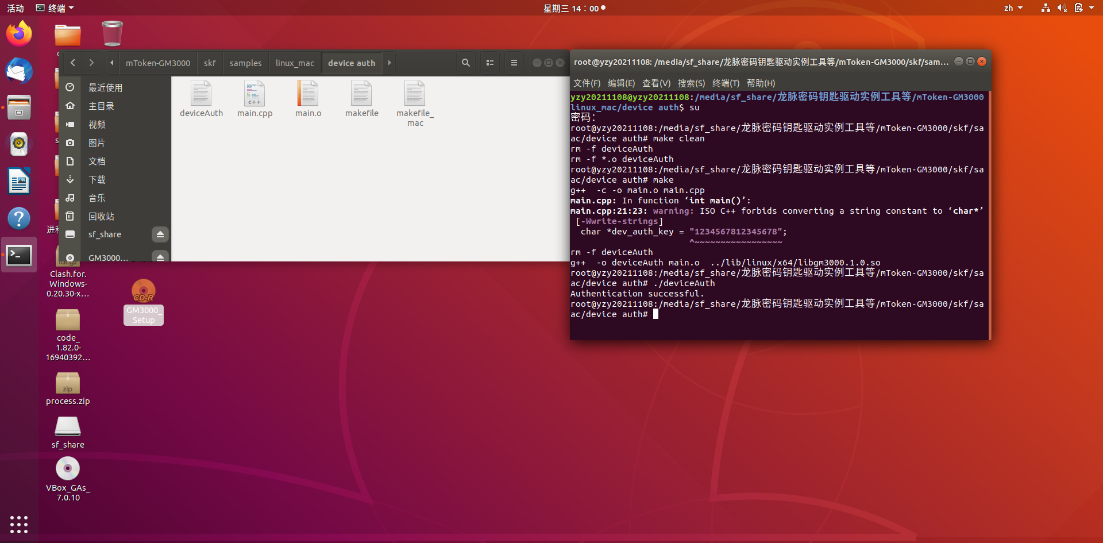
Task: Search files in the file manager
Action: point(466,63)
